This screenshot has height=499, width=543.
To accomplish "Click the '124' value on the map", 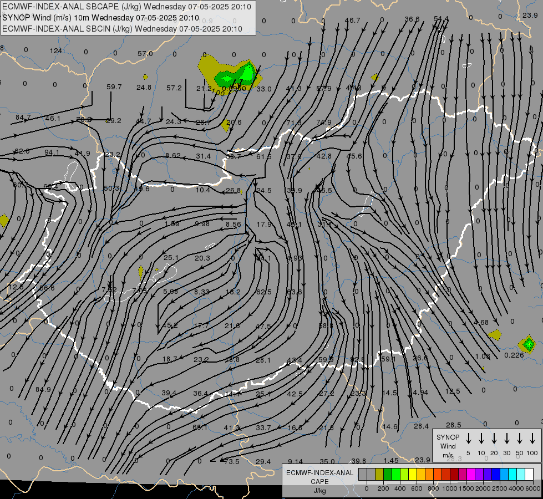I will 56,51.
